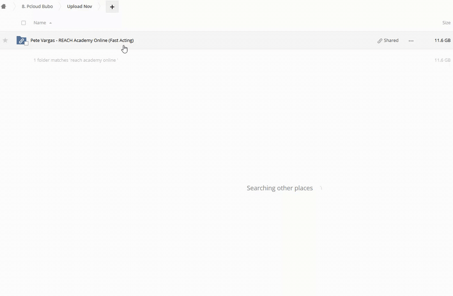
Task: Tick the select-all checkbox beside Name
Action: (x=24, y=23)
